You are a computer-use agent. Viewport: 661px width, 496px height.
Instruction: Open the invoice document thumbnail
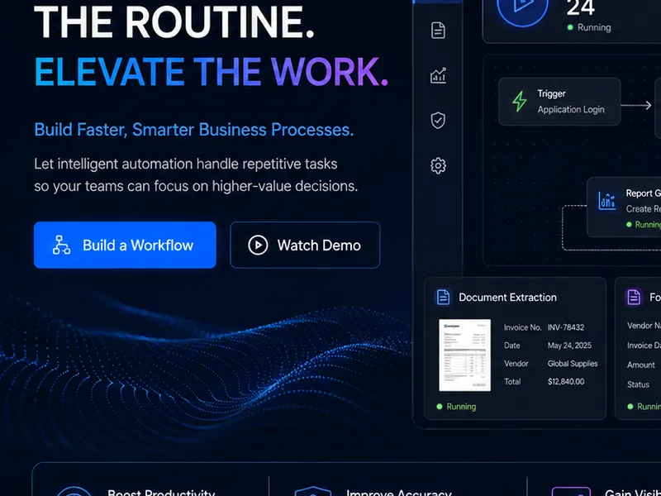pyautogui.click(x=464, y=355)
